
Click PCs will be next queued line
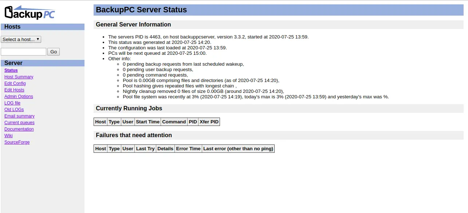[x=157, y=53]
